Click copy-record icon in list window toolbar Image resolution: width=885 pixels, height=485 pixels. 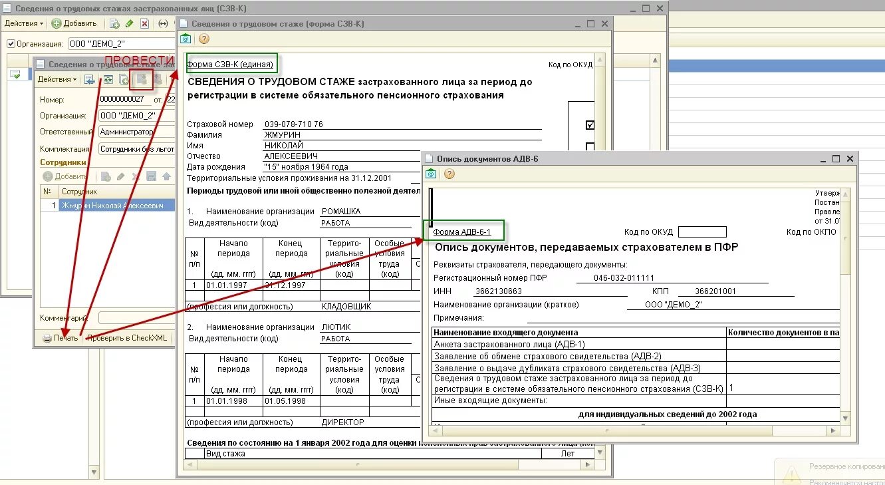(x=114, y=23)
